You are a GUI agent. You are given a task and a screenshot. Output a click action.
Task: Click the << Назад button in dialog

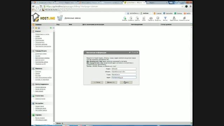click(x=97, y=82)
